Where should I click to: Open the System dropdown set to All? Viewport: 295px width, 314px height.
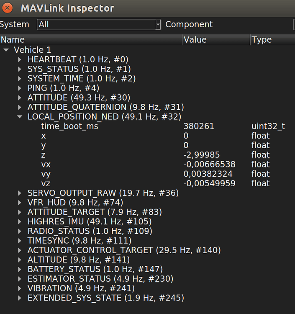tap(99, 24)
